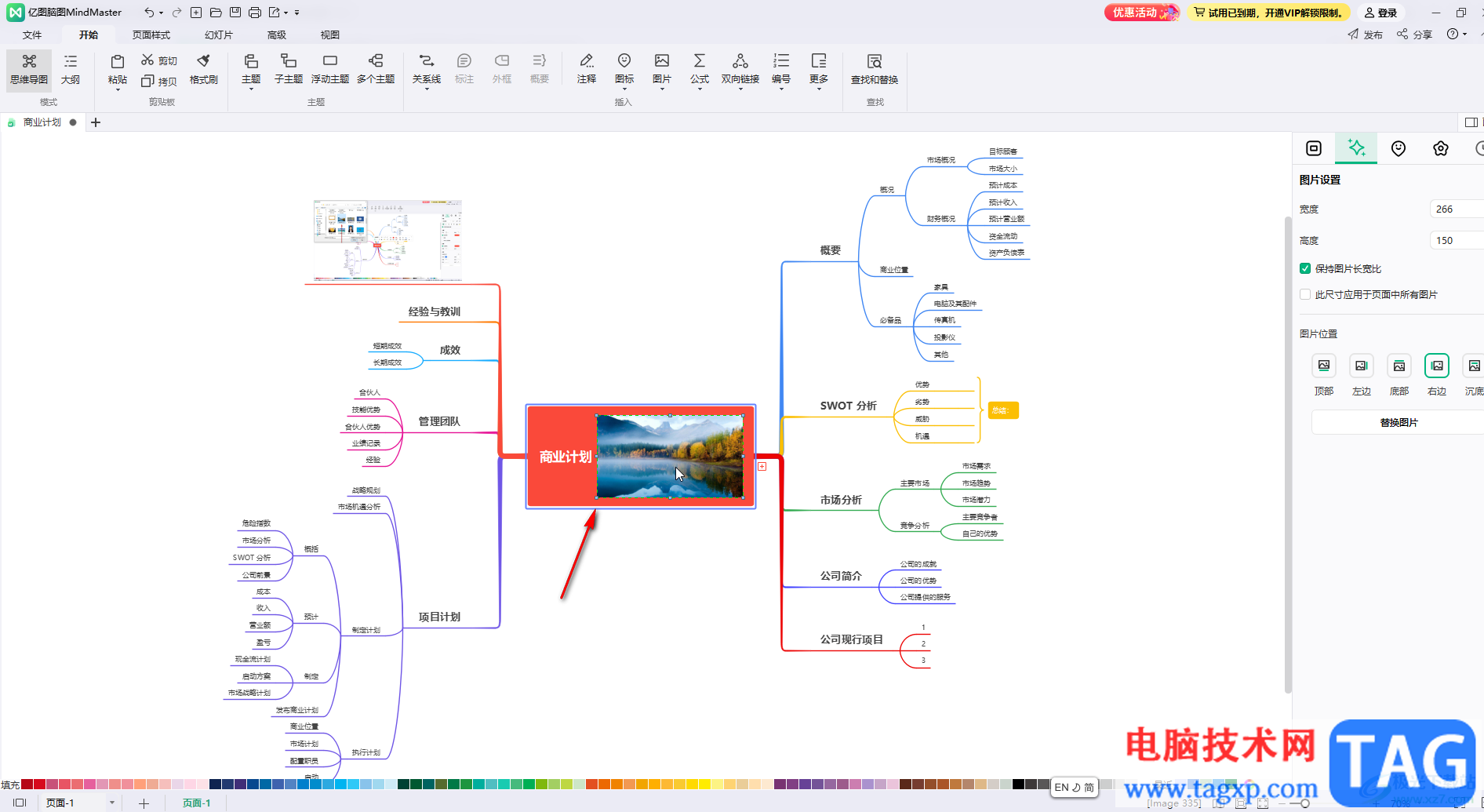1484x812 pixels.
Task: Open the topic format panel tab
Action: click(x=1314, y=148)
